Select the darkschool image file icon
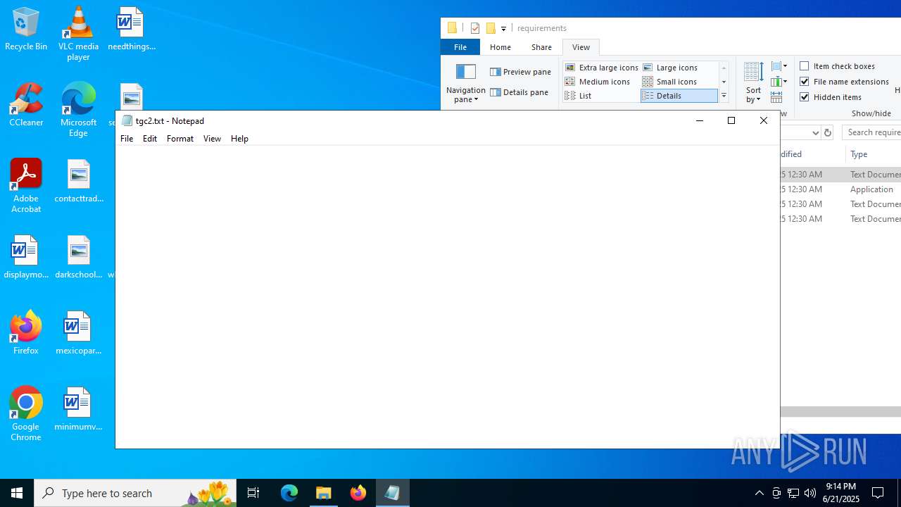This screenshot has width=901, height=507. [x=78, y=257]
